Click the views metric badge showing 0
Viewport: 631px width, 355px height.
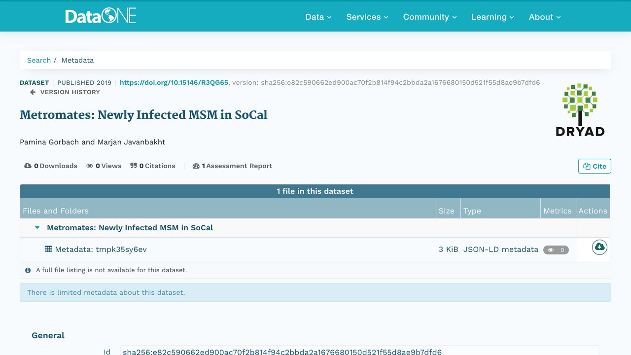click(x=556, y=250)
